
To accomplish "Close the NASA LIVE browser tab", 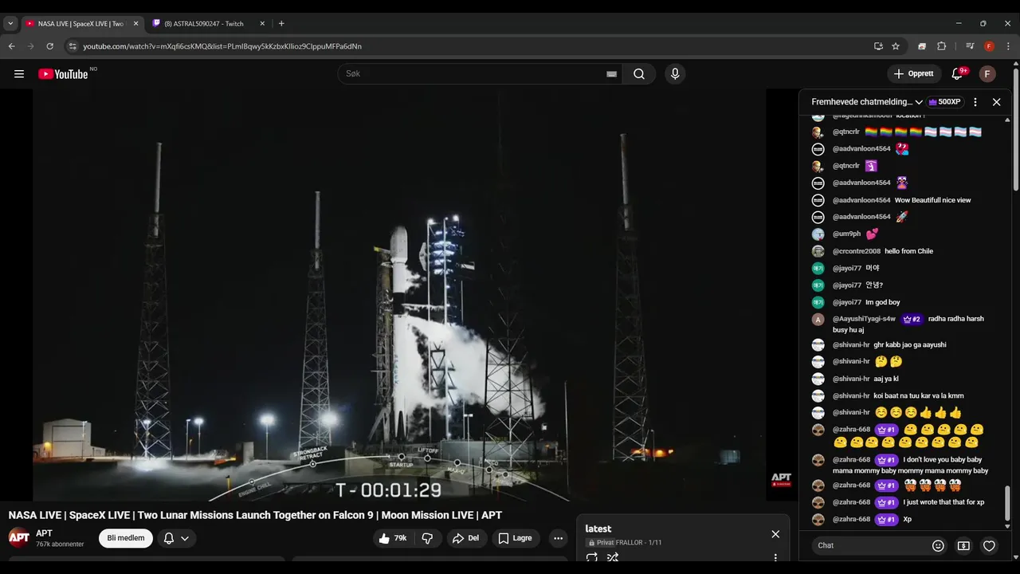I will click(x=135, y=24).
